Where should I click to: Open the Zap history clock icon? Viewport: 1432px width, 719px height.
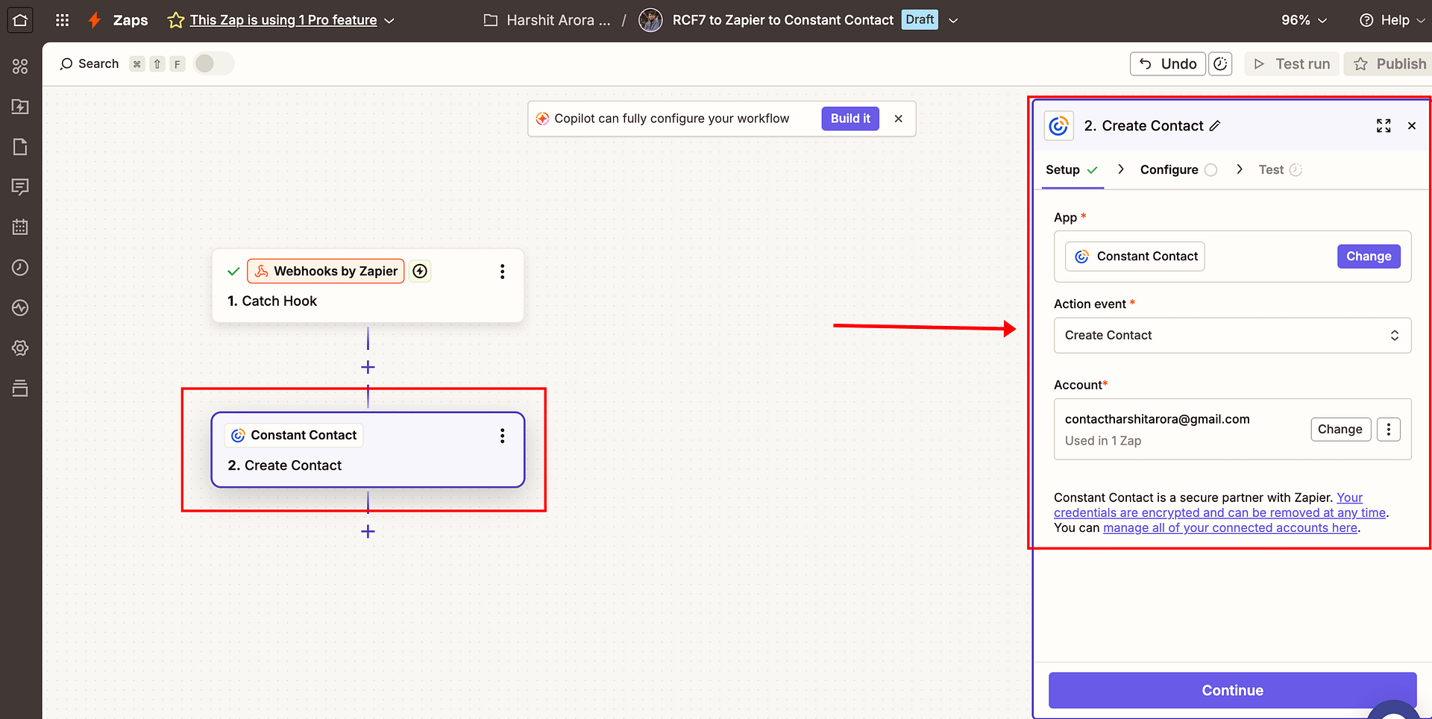pos(20,267)
